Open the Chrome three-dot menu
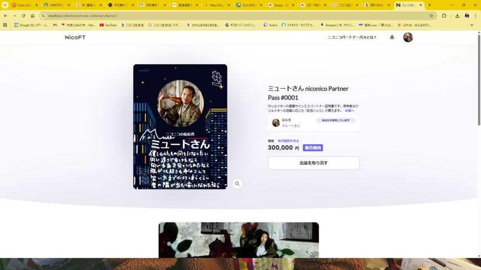481x270 pixels. (475, 16)
